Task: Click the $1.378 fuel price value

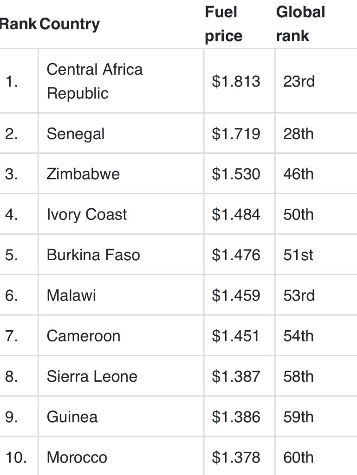Action: (236, 457)
